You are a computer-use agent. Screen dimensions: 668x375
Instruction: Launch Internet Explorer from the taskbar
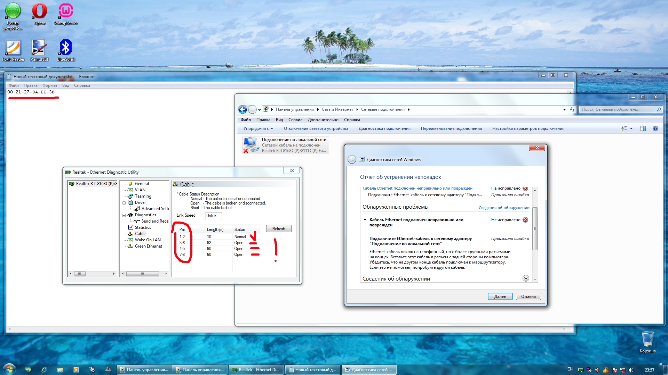44,370
